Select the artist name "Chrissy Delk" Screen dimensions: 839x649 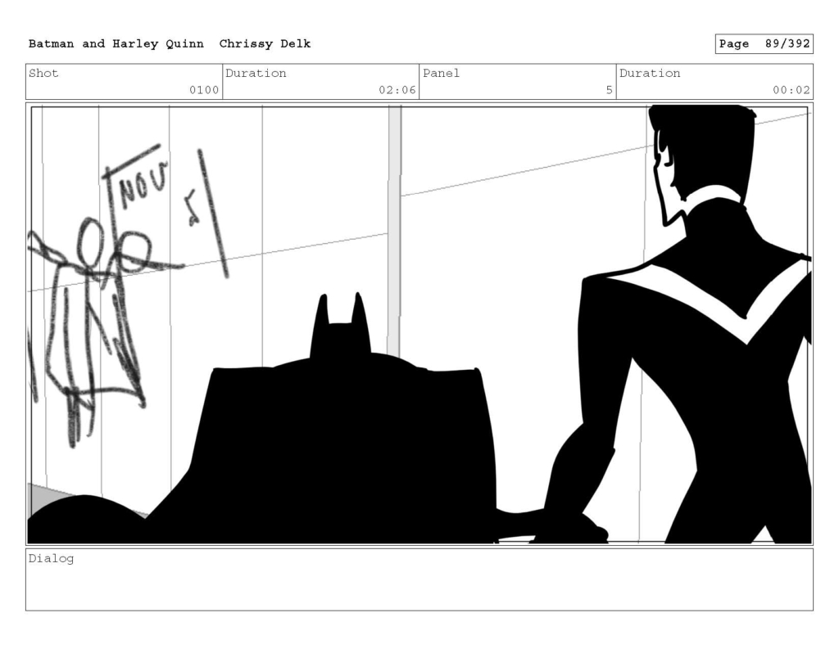(265, 44)
